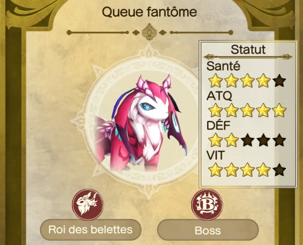Click the third gold ATQ star
Image resolution: width=303 pixels, height=245 pixels.
(x=247, y=111)
